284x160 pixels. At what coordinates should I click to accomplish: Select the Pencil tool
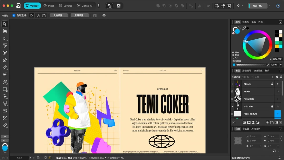pyautogui.click(x=5, y=68)
